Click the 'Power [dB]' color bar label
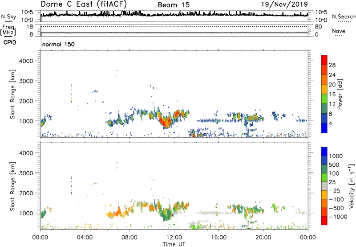The width and height of the screenshot is (356, 247). pos(340,94)
